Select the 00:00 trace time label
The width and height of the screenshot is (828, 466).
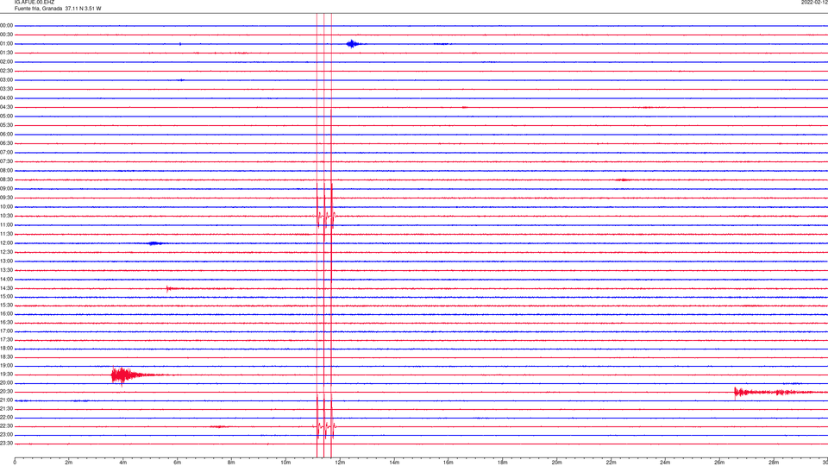tap(7, 25)
